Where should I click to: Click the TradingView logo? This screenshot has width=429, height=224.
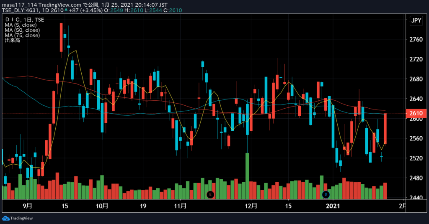click(x=17, y=218)
